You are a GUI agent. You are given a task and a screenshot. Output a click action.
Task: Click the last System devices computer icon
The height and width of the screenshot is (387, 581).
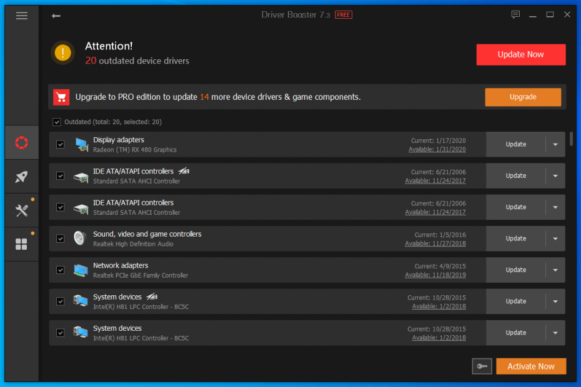click(81, 332)
